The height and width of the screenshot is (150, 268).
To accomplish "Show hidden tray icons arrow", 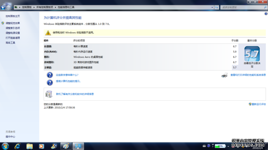I will (228, 146).
